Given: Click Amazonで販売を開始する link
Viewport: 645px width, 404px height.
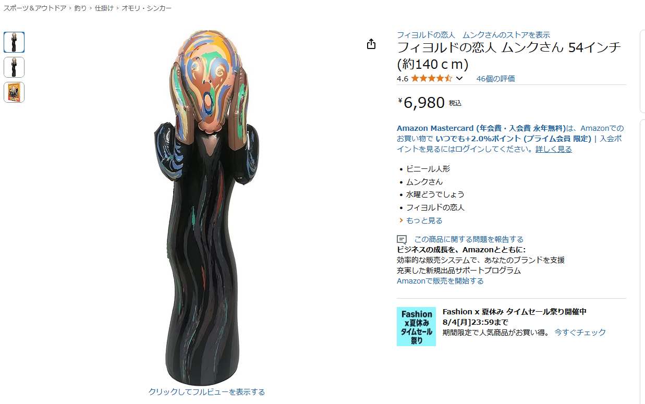Looking at the screenshot, I should tap(440, 281).
